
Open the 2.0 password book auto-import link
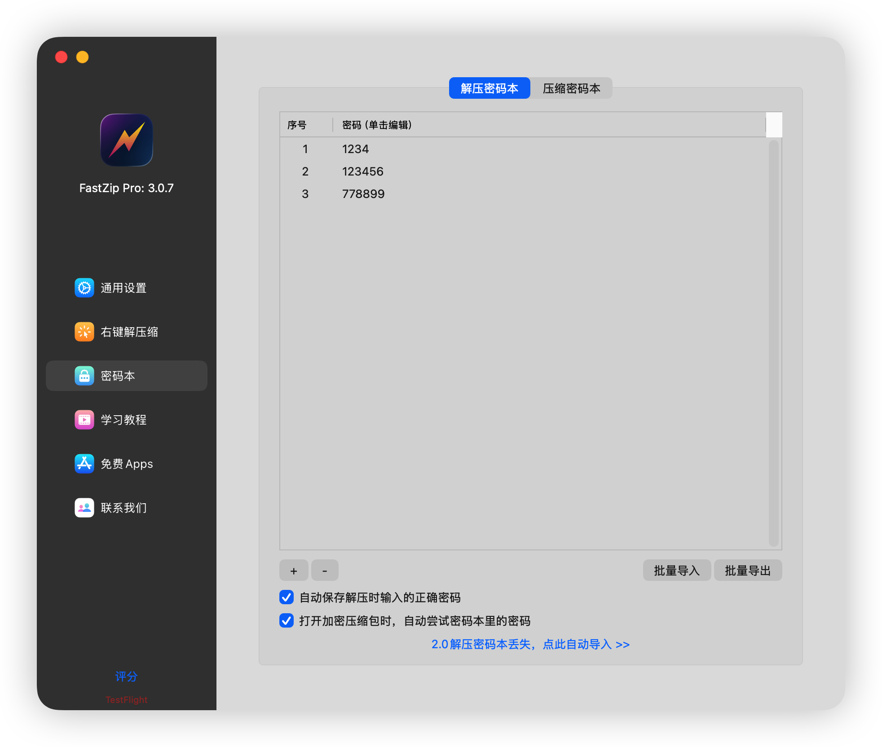point(530,644)
